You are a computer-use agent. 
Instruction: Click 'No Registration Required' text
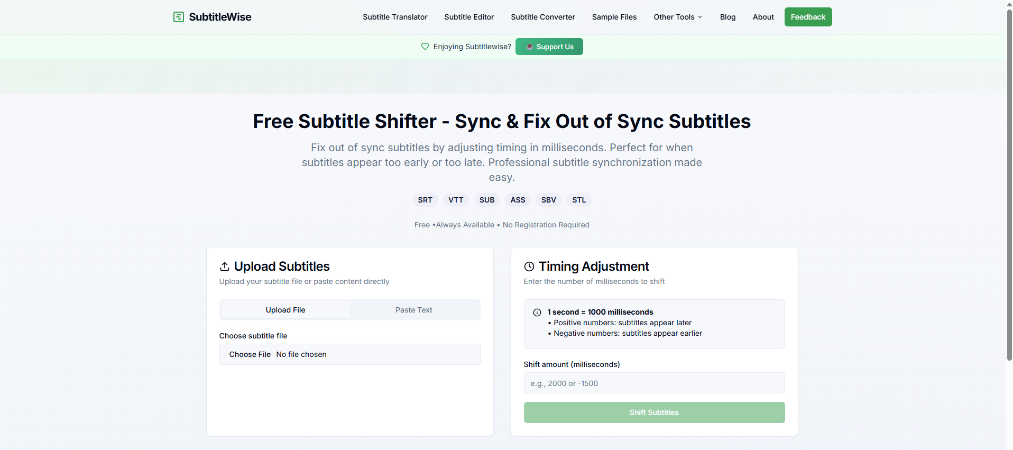point(546,225)
